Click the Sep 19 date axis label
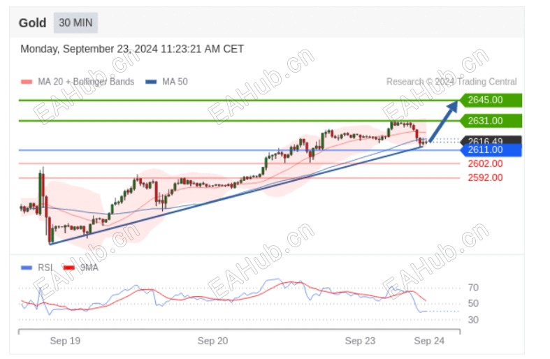This screenshot has width=550, height=359. [x=65, y=341]
